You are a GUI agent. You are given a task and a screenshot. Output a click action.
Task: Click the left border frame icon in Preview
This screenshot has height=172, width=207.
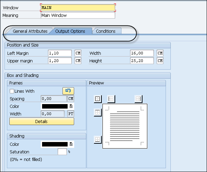(x=111, y=99)
